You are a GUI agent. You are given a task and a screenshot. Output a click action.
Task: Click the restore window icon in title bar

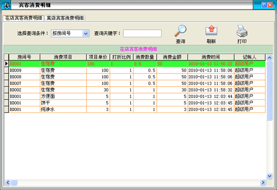[x=264, y=5]
